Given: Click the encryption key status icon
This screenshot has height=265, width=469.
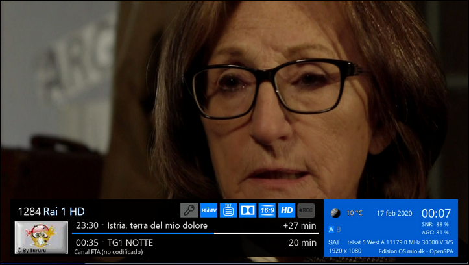Looking at the screenshot, I should pos(189,210).
